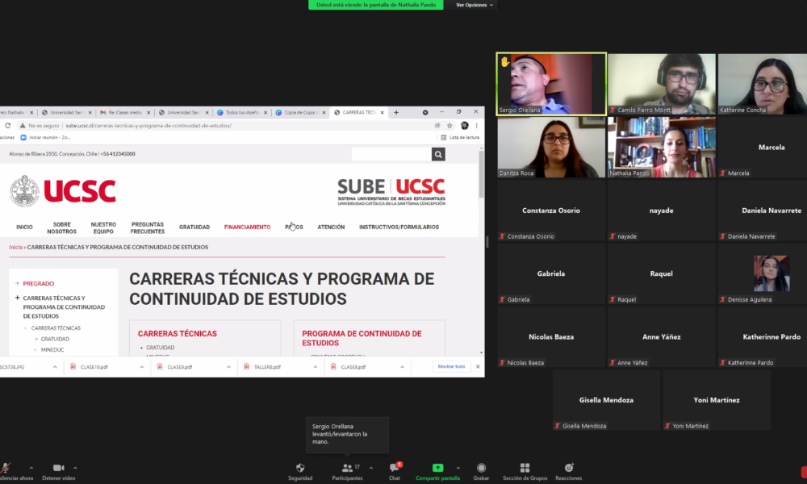Screen dimensions: 807x484
Task: Click the TALLER8.pdf download item
Action: click(267, 367)
